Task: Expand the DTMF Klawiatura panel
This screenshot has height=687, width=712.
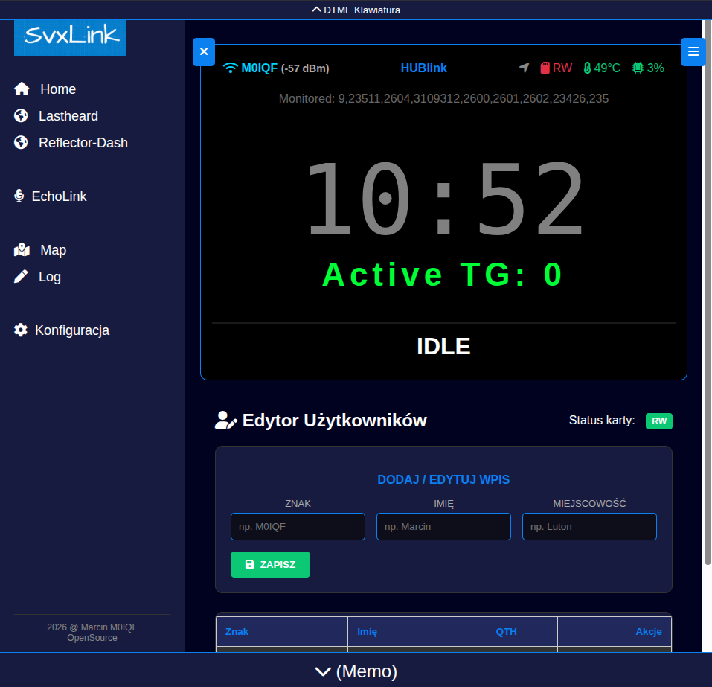Action: point(356,10)
